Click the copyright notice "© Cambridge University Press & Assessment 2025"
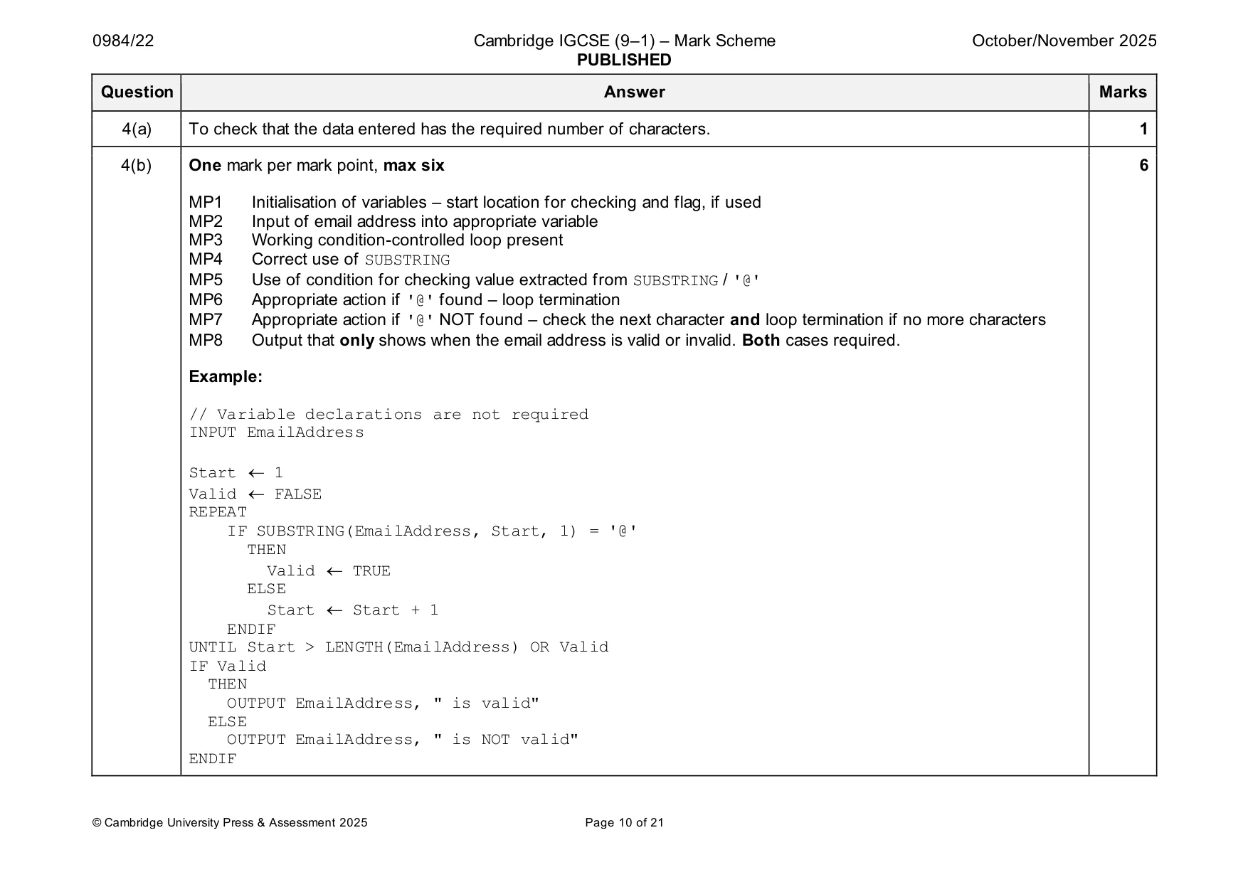This screenshot has height=882, width=1248. [230, 823]
